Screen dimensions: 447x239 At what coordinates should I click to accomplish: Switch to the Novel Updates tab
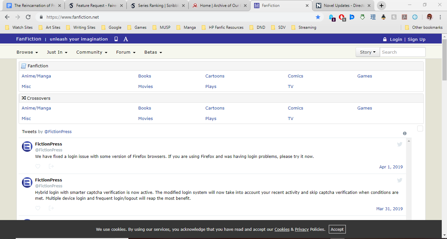(x=342, y=6)
